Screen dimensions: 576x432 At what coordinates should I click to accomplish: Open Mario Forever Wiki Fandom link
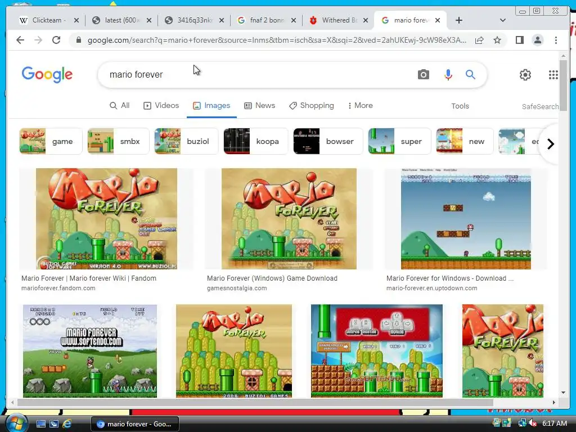(x=88, y=278)
